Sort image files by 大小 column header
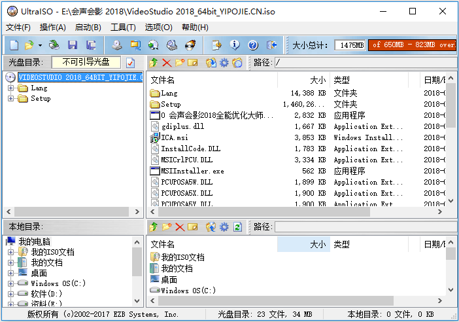459x322 pixels. pyautogui.click(x=303, y=80)
